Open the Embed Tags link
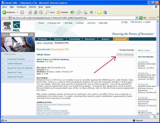Image resolution: width=160 pixels, height=123 pixels. coord(42,106)
